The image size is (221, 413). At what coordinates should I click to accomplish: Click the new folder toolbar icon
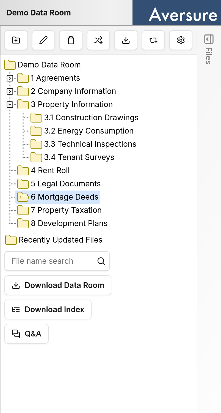tap(16, 40)
